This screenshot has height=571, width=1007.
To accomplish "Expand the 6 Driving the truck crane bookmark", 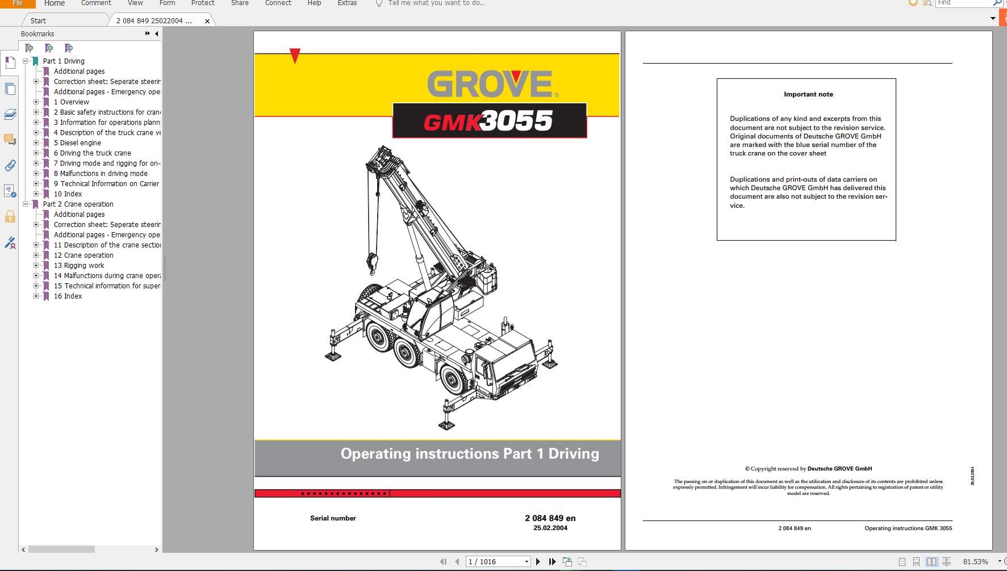I will [x=36, y=153].
